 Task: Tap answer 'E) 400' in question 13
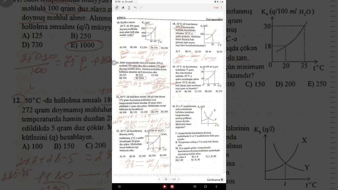(x=163, y=155)
